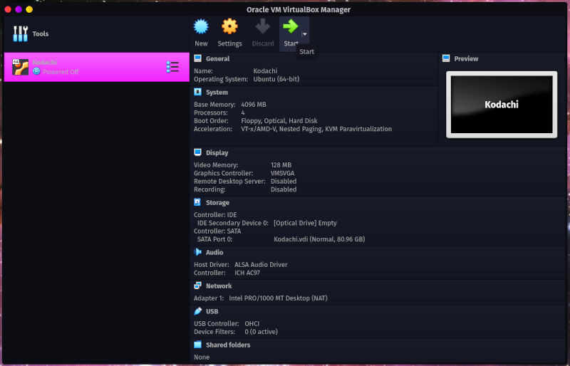Click the Tools label in the sidebar

41,33
